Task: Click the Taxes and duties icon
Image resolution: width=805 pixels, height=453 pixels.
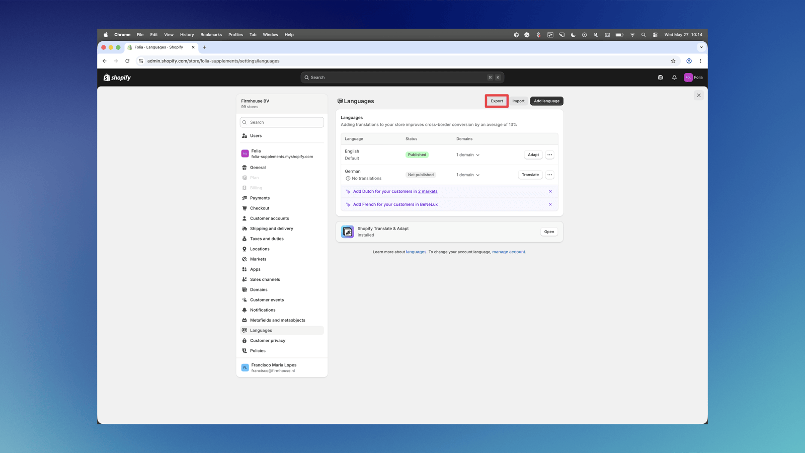Action: click(245, 239)
